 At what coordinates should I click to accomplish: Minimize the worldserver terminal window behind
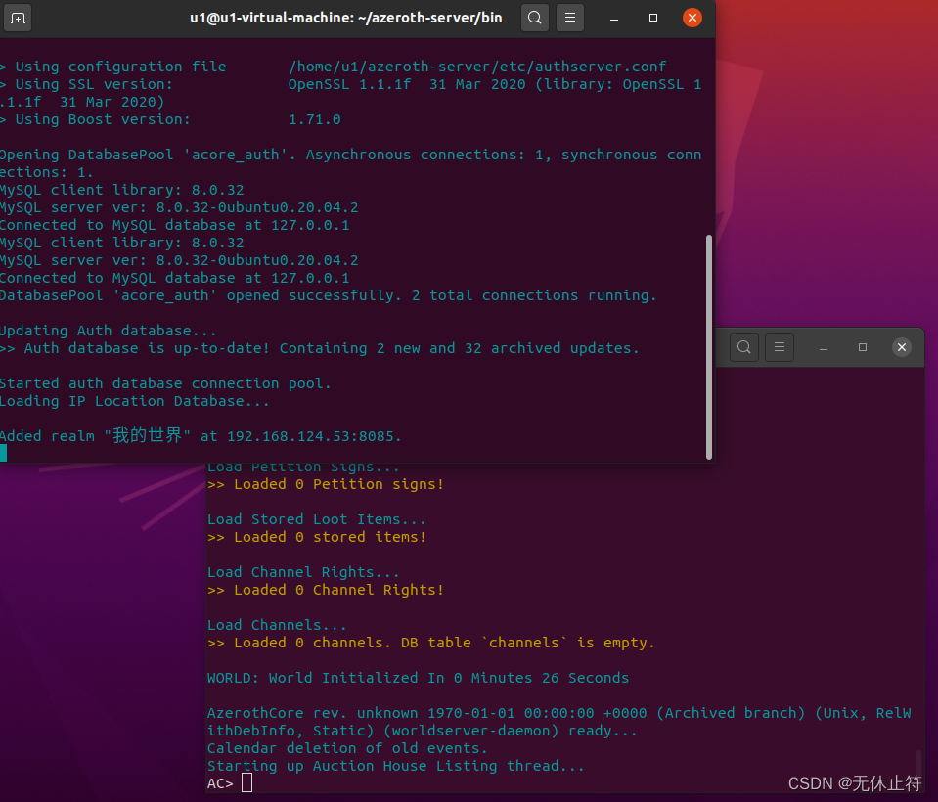[x=824, y=347]
